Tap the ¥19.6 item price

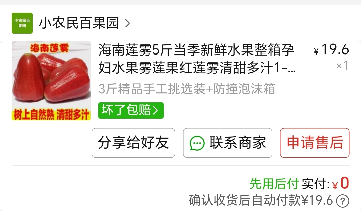[331, 50]
